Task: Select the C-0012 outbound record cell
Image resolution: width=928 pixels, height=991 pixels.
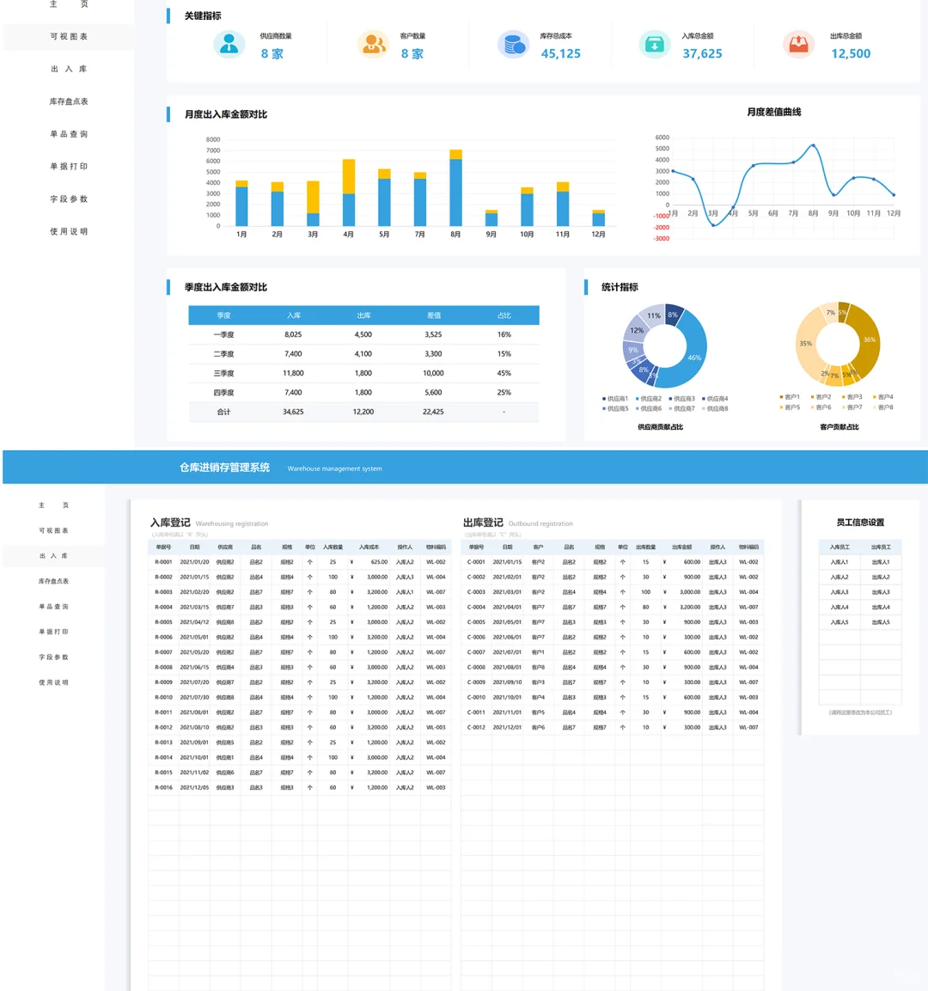Action: tap(476, 727)
